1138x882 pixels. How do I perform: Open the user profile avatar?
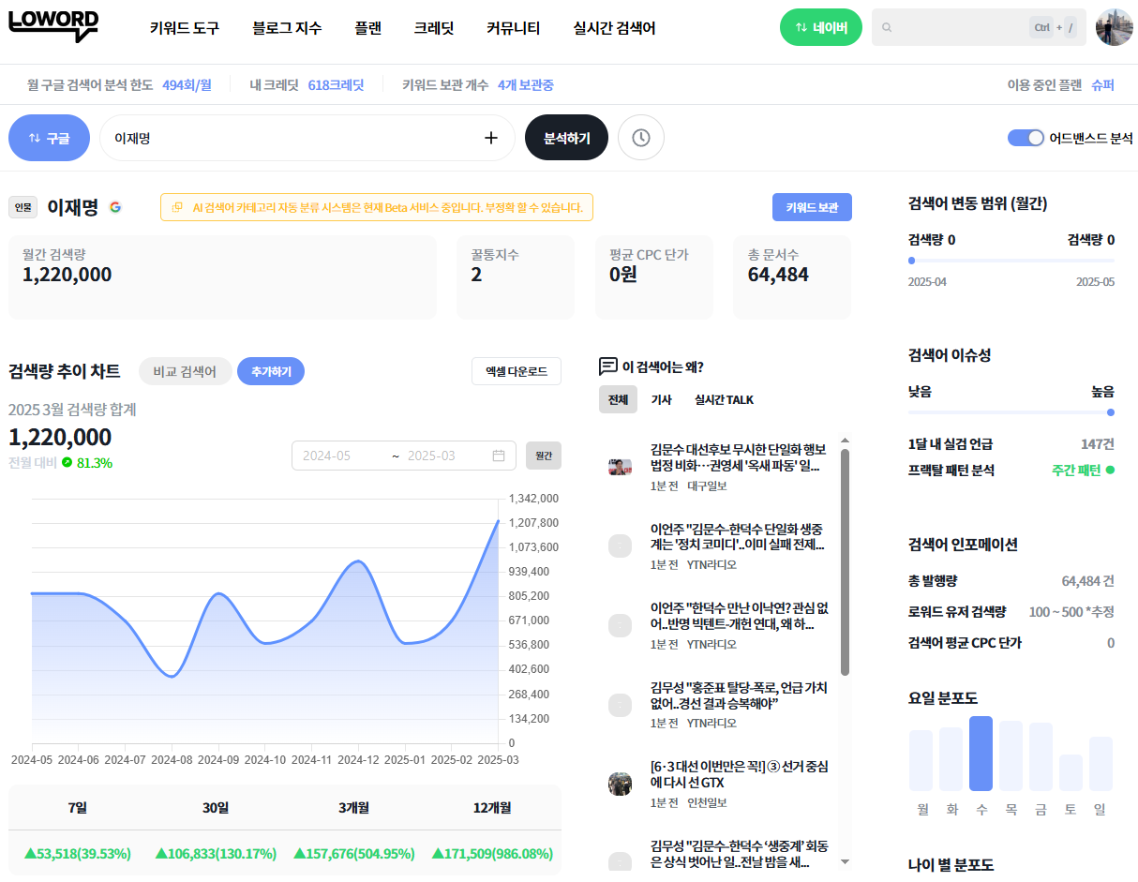[x=1115, y=27]
